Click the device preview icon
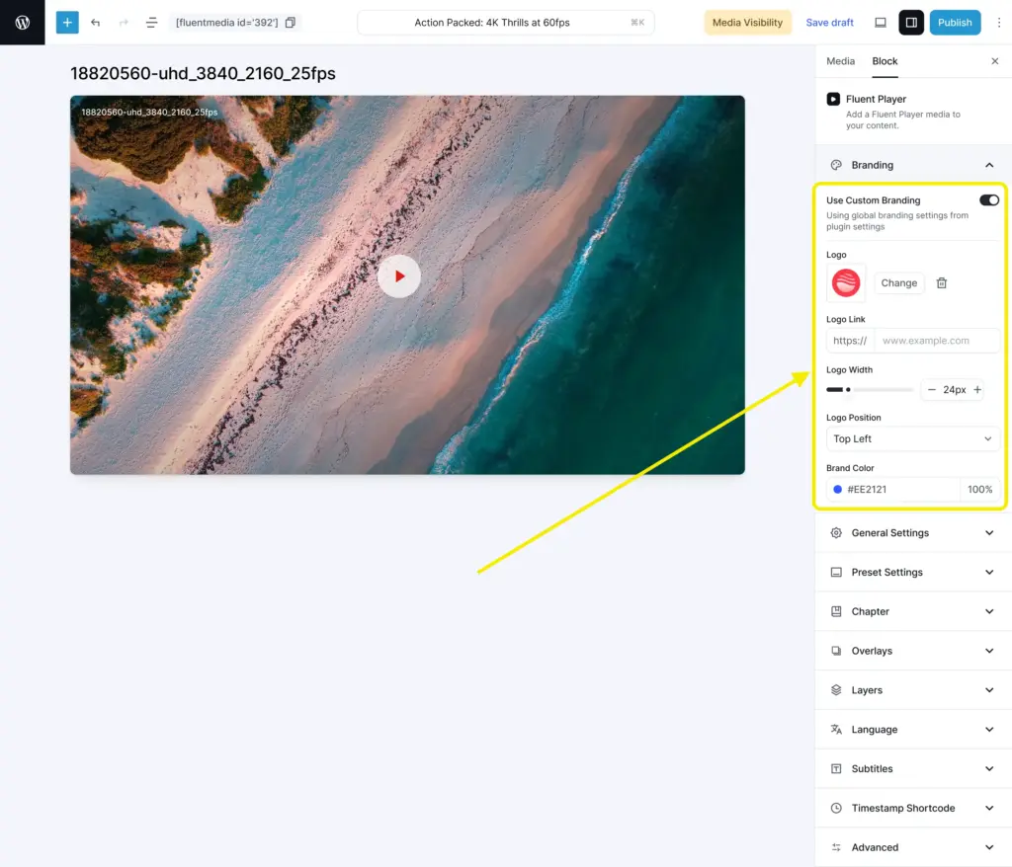This screenshot has width=1012, height=867. [881, 22]
